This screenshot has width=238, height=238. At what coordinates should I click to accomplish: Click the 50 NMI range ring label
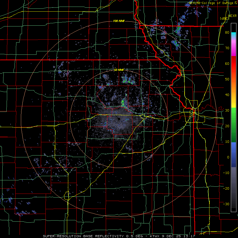pos(119,70)
